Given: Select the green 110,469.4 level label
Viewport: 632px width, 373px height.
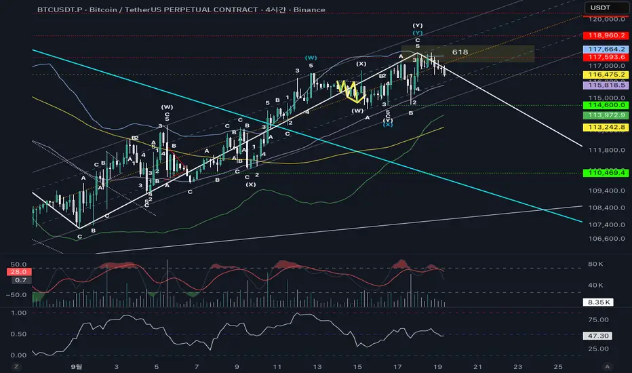Looking at the screenshot, I should click(x=606, y=172).
